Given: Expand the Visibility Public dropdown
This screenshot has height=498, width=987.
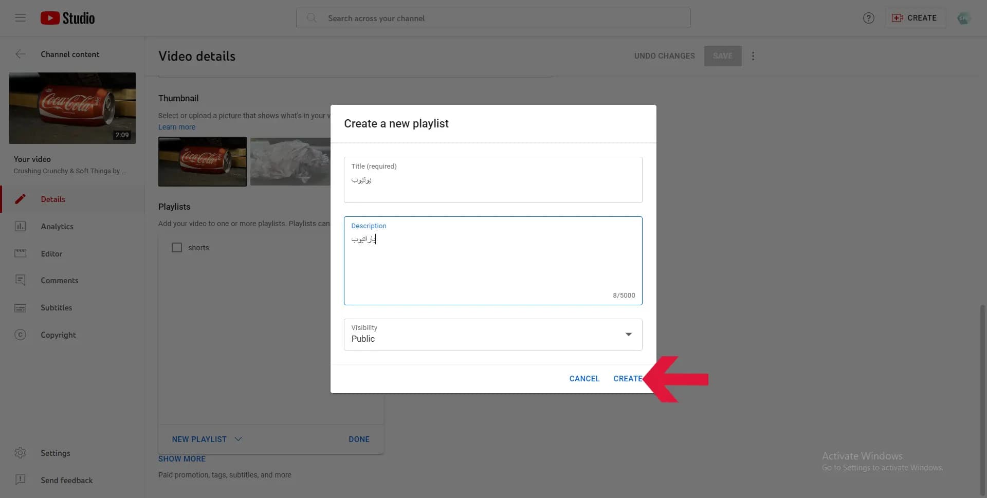Looking at the screenshot, I should 493,335.
